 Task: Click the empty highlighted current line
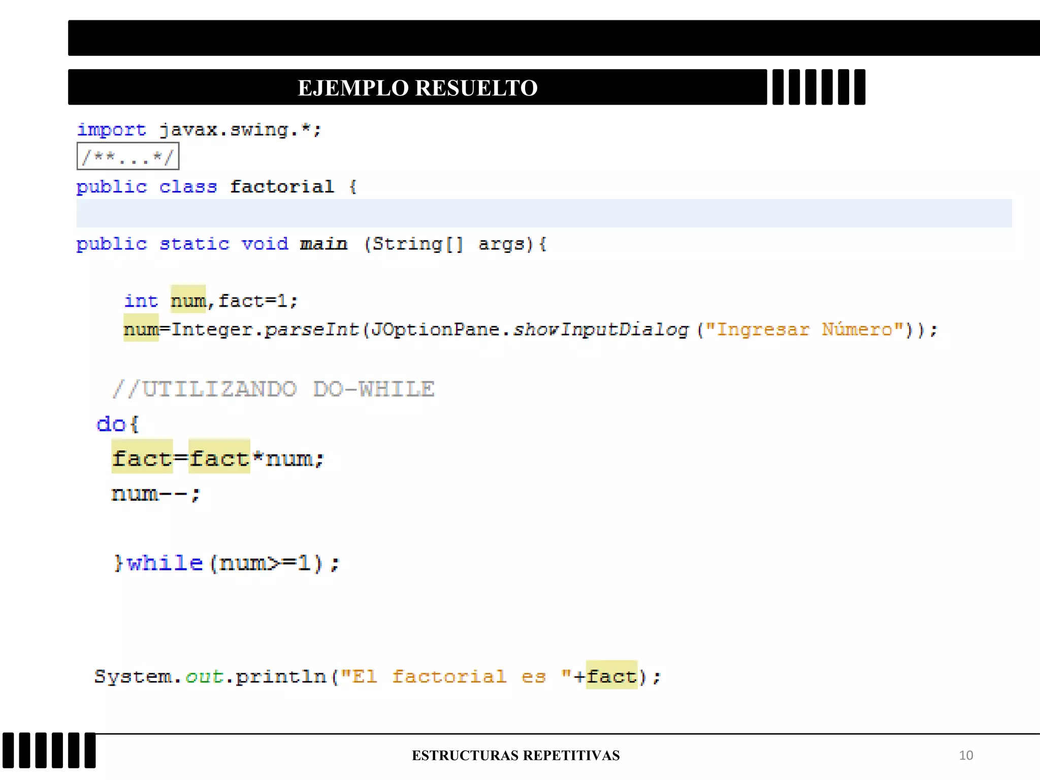(x=543, y=213)
